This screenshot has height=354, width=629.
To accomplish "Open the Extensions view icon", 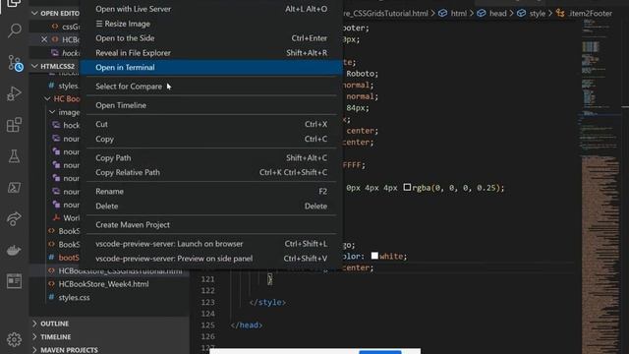I will 15,125.
